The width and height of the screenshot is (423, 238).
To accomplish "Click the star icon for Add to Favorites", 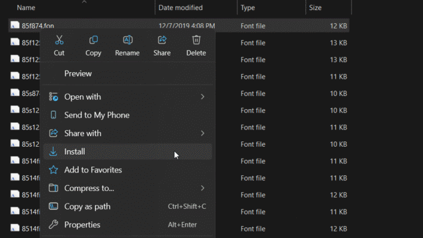I will [x=54, y=170].
